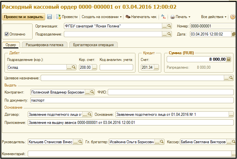This screenshot has height=159, width=237.
Task: Click the ellipsis button for Организация
Action: pos(164,26)
